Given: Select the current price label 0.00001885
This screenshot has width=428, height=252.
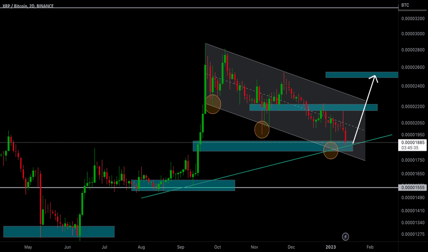Looking at the screenshot, I should point(413,142).
